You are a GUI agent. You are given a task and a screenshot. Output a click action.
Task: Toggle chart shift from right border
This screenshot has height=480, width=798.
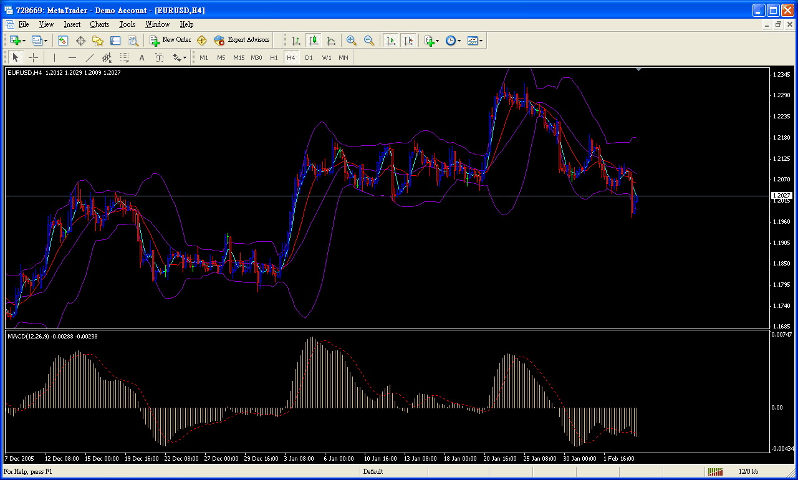408,41
